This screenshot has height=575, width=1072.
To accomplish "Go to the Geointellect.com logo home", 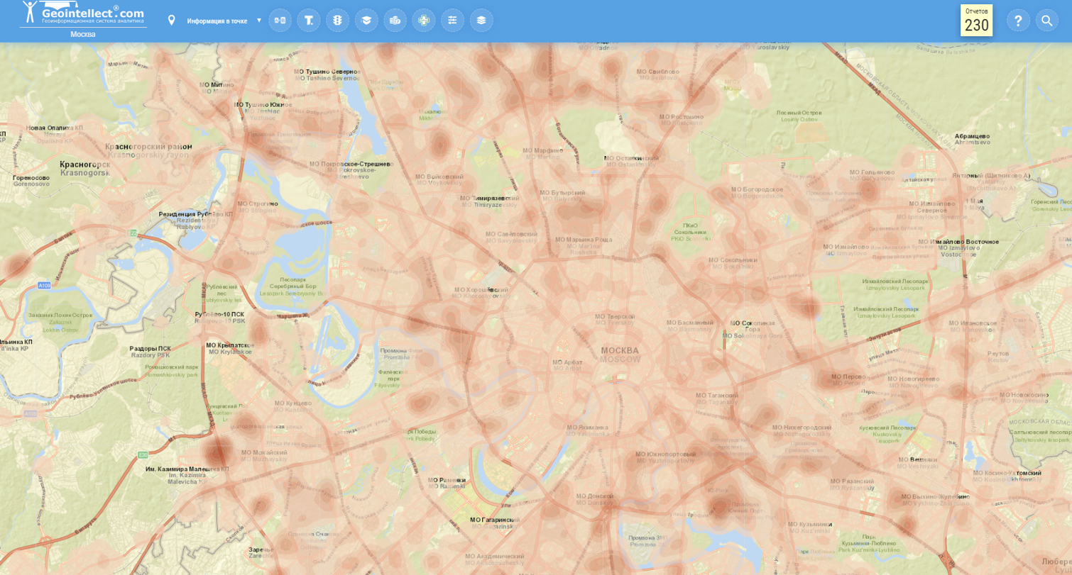I will 83,14.
